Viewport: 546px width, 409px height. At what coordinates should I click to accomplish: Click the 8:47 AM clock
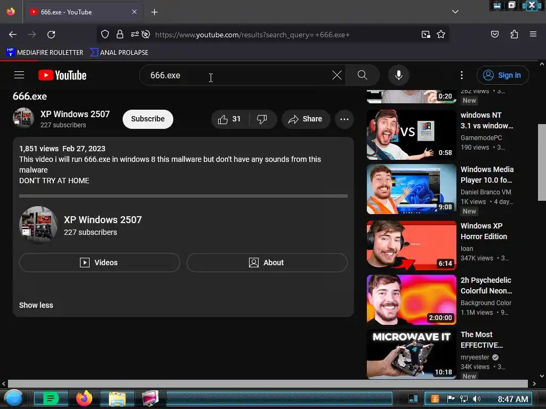pos(512,399)
